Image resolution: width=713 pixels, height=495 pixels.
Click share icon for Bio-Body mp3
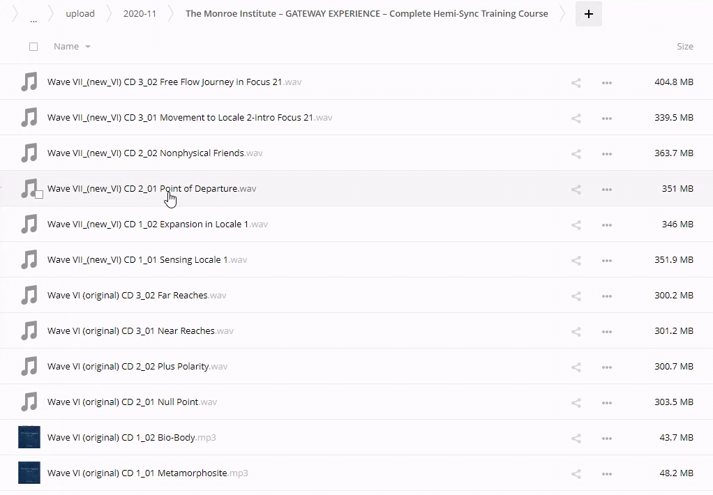[576, 438]
